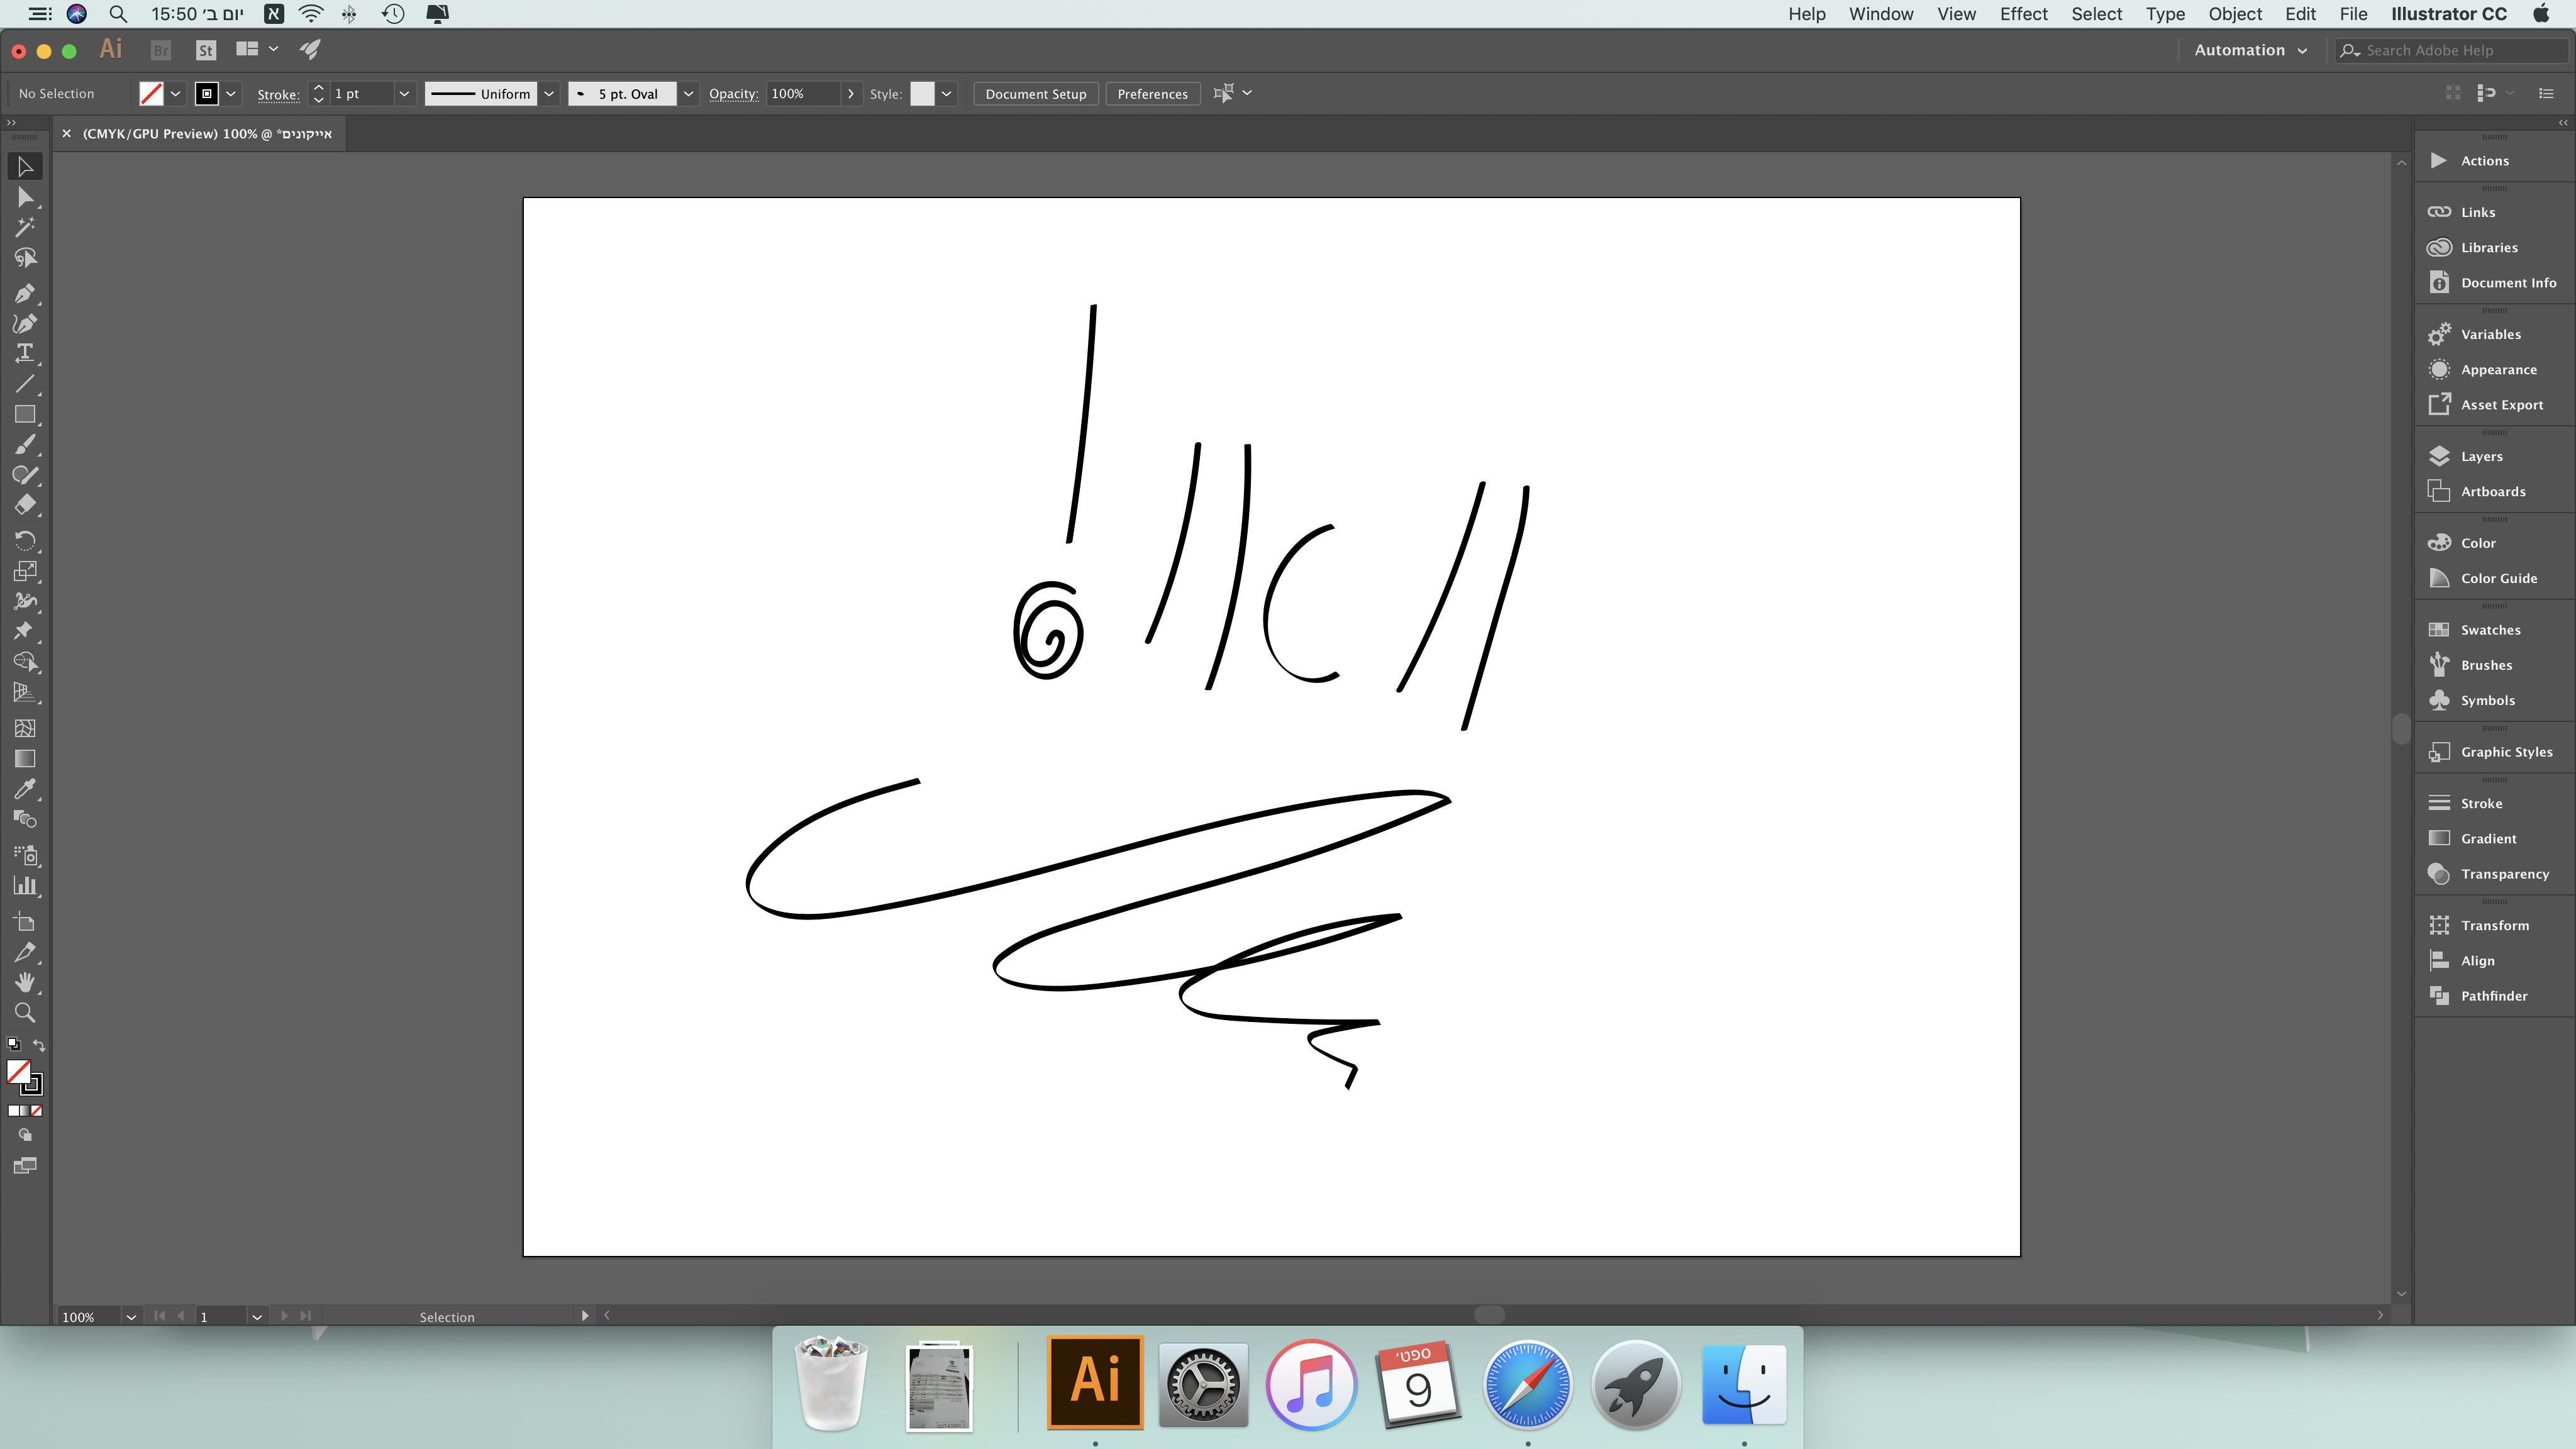
Task: Select the Pen tool
Action: coord(25,293)
